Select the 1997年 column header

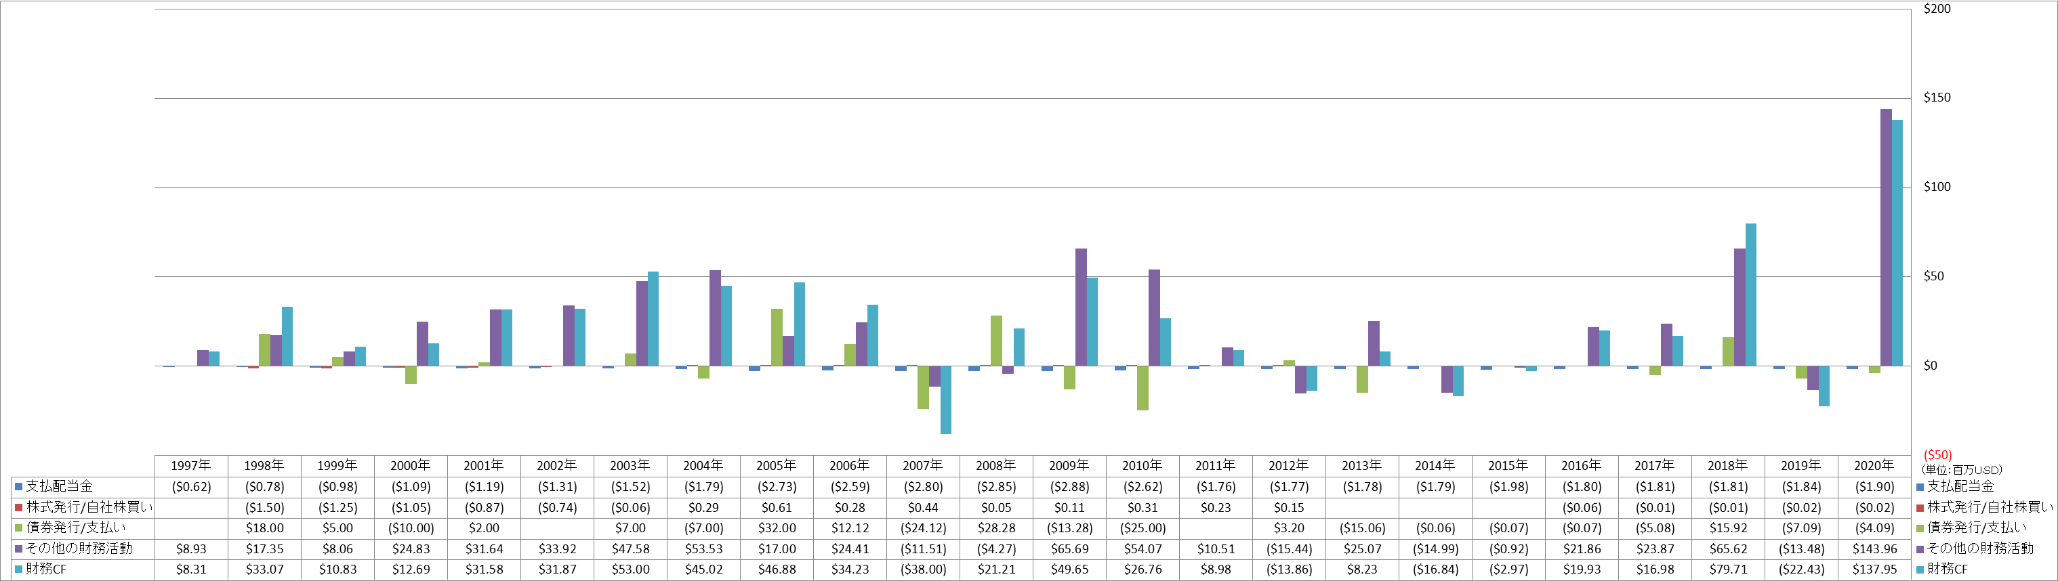tap(191, 465)
